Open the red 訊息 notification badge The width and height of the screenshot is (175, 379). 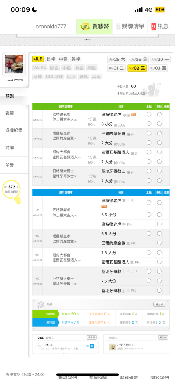[x=153, y=27]
